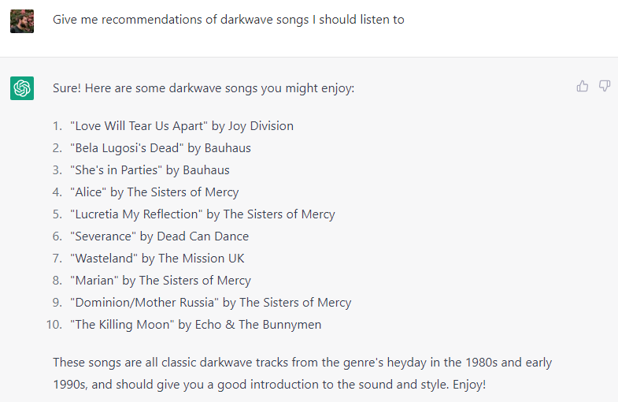The width and height of the screenshot is (618, 402).
Task: Click the thumbs down feedback icon
Action: (604, 86)
